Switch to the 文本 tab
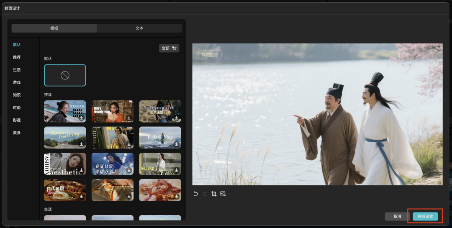This screenshot has height=228, width=452. (139, 28)
